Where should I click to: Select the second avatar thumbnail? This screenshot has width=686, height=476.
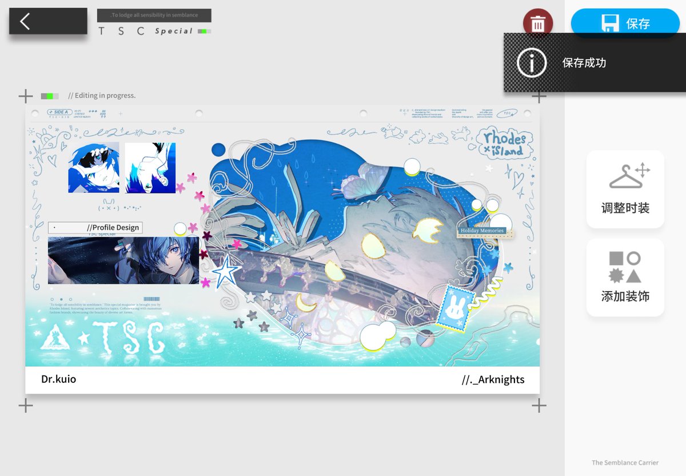coord(150,168)
